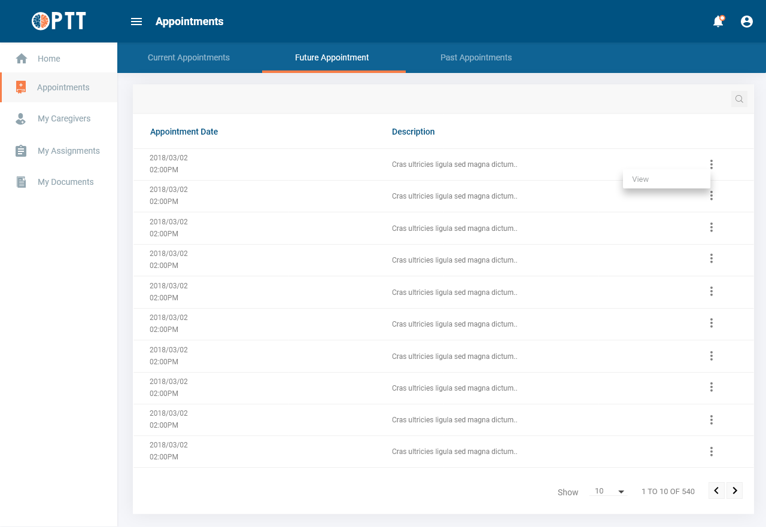
Task: Click the search magnifier icon in table
Action: point(739,99)
